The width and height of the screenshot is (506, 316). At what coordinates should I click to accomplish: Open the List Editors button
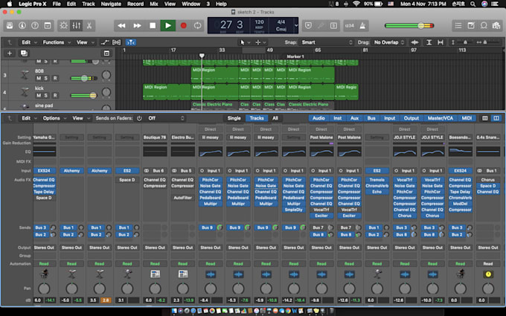(x=458, y=26)
